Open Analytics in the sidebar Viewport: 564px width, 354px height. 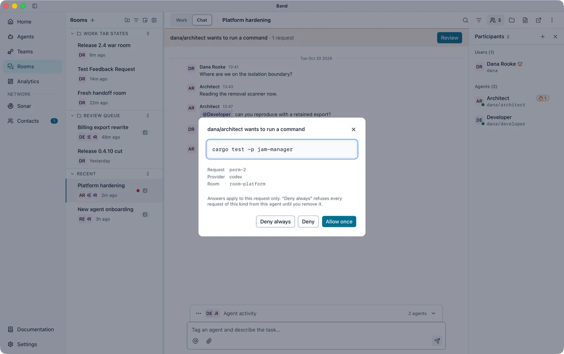(32, 81)
